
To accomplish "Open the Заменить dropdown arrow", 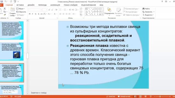I will click(154, 12).
